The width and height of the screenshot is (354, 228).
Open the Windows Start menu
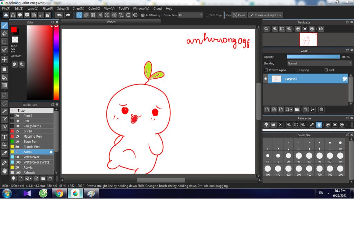7,194
